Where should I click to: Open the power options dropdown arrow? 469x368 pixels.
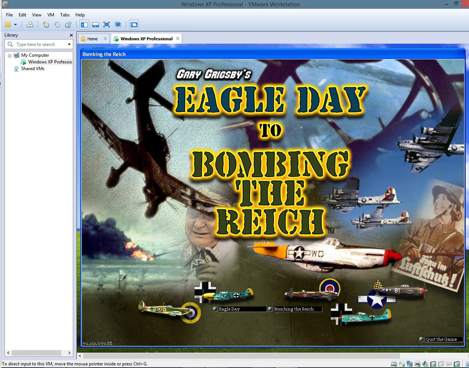coord(15,25)
